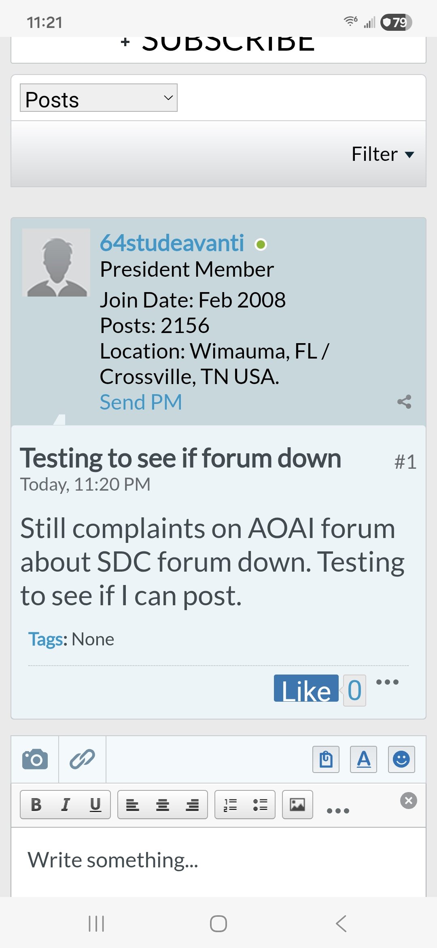437x948 pixels.
Task: Center align the text
Action: [162, 805]
